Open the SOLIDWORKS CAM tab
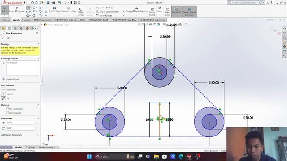287x161 pixels. point(98,20)
